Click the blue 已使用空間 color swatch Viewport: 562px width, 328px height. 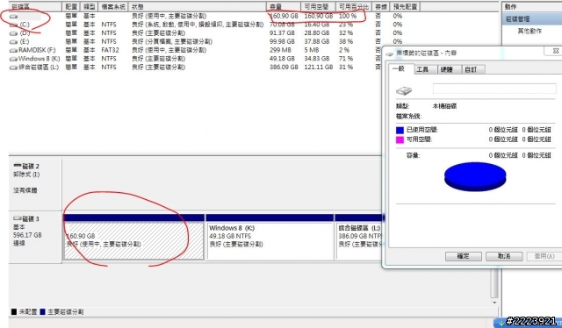400,130
